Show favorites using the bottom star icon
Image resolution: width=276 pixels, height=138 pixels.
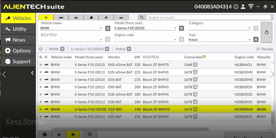pos(59,134)
